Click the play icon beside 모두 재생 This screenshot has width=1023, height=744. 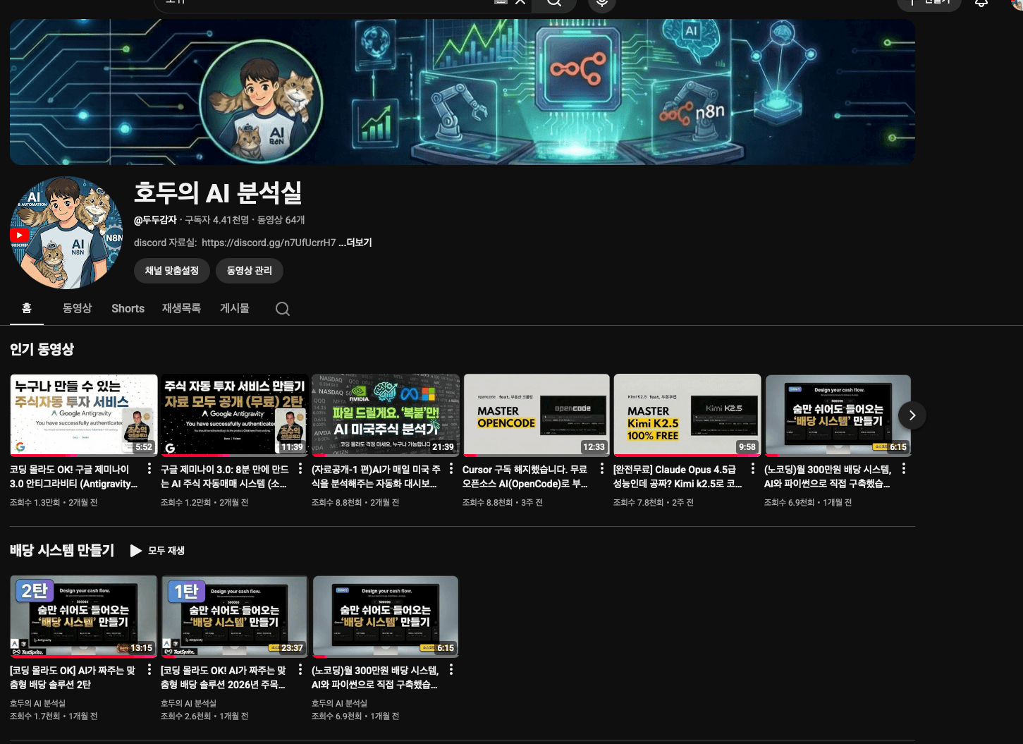(x=136, y=551)
